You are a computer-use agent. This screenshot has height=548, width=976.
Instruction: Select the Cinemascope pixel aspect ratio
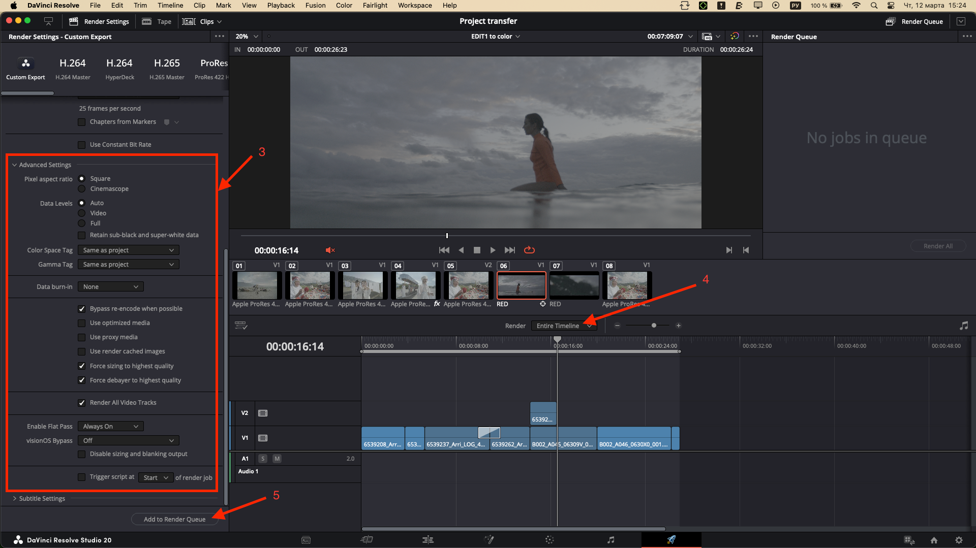point(82,188)
